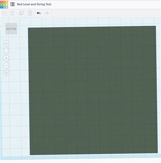161x163 pixels.
Task: Reset camera with the Home view button
Action: pyautogui.click(x=6, y=43)
